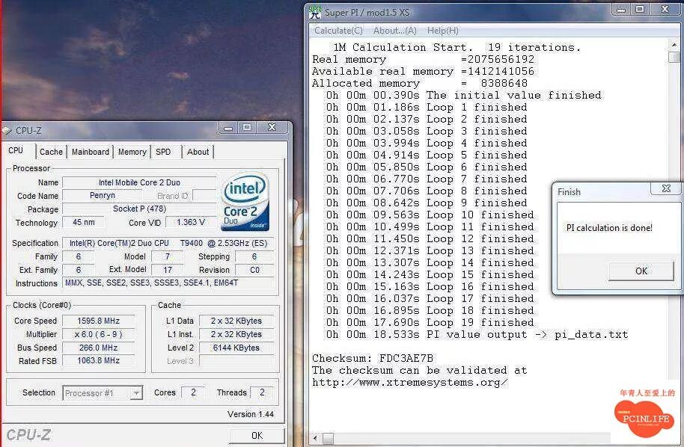This screenshot has height=447, width=684.
Task: Click the Intel Core 2 Duo logo
Action: coord(245,202)
